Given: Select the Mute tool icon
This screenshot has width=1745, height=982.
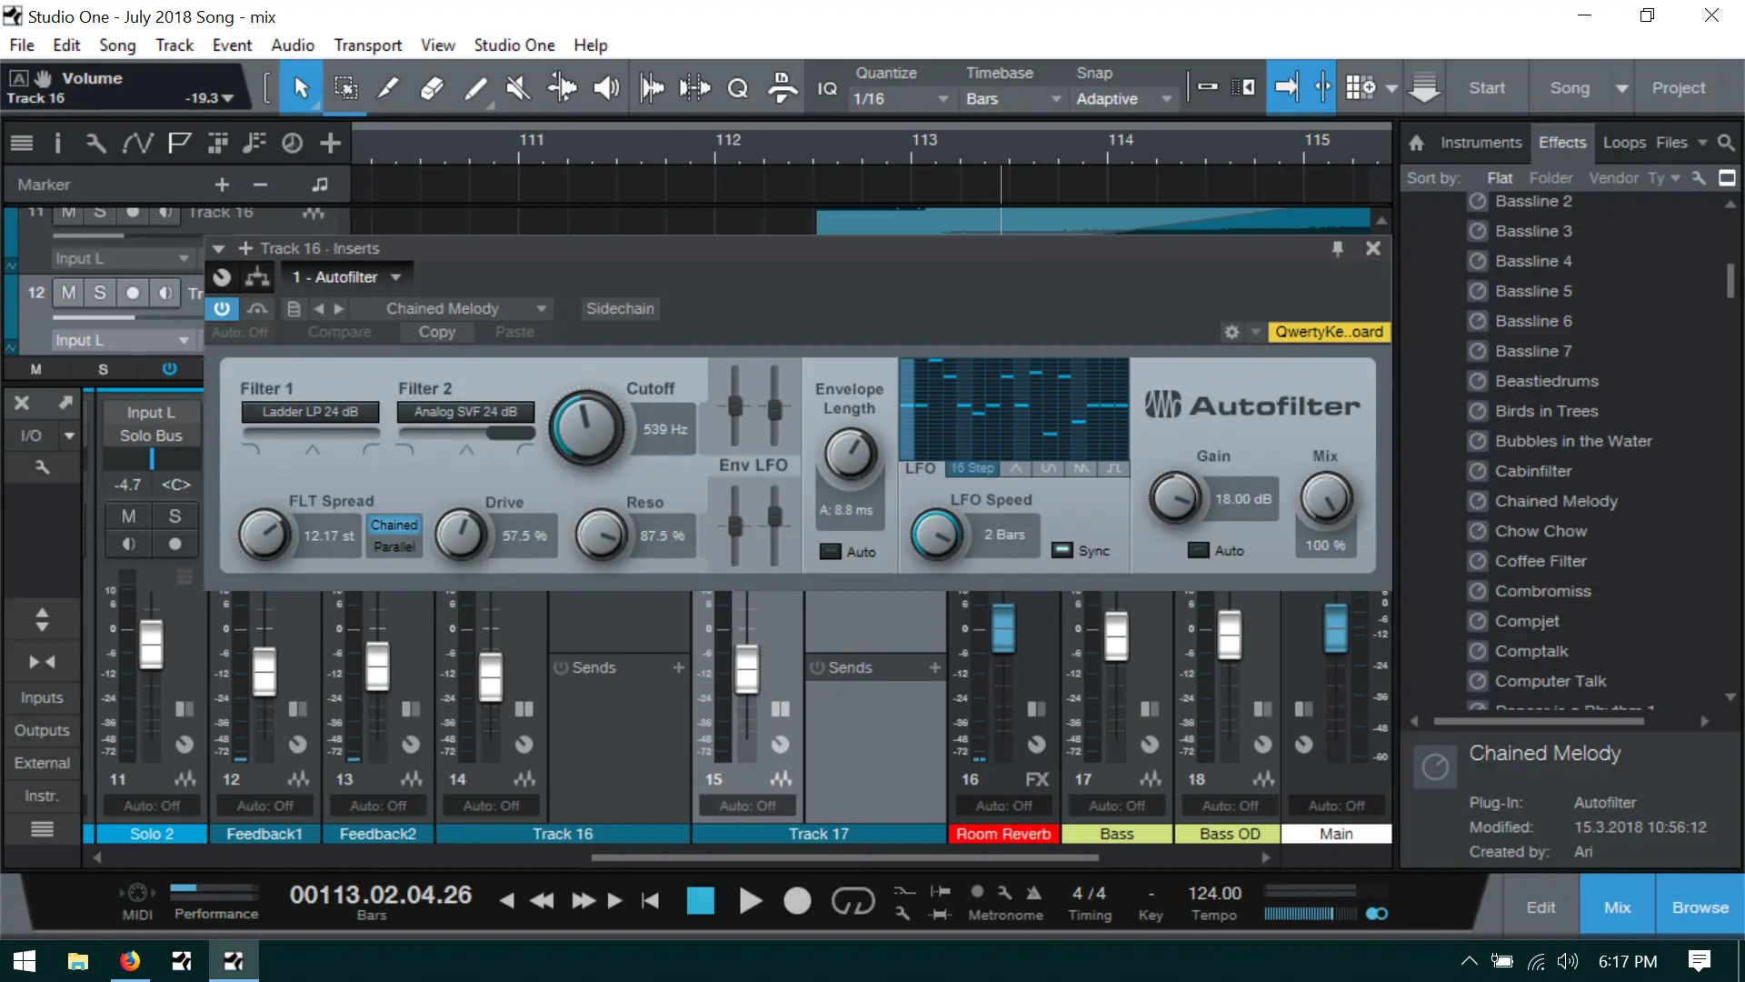Looking at the screenshot, I should click(x=518, y=88).
